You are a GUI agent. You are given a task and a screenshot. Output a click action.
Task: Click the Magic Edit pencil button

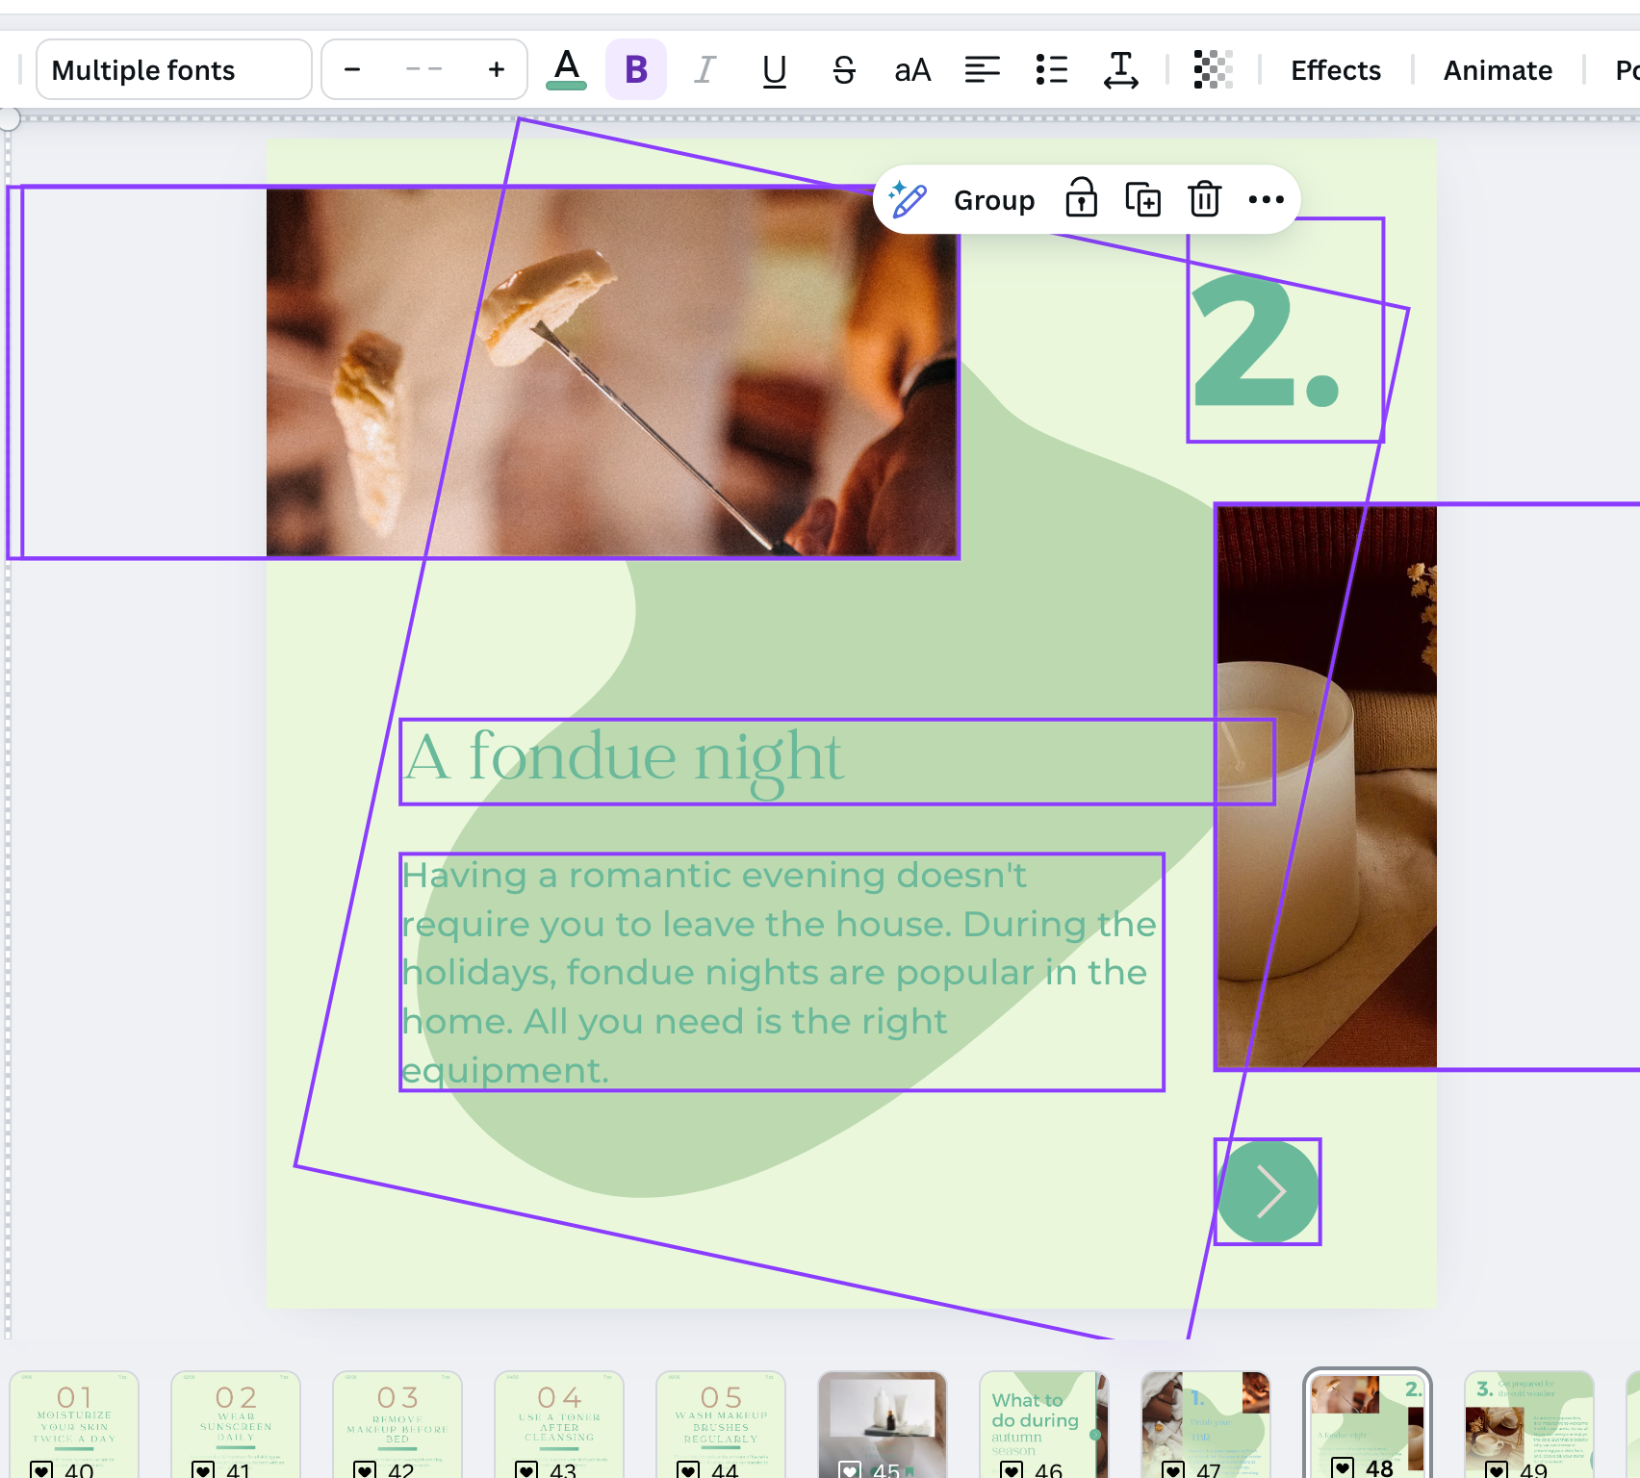[906, 200]
